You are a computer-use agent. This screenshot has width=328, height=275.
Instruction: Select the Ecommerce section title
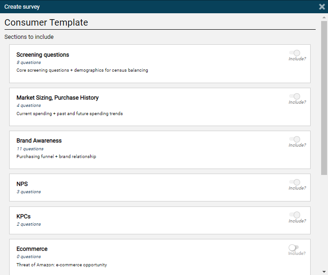pos(32,249)
